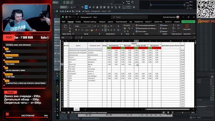
Task: Save the Excel workbook from quick access toolbar
Action: click(x=67, y=17)
